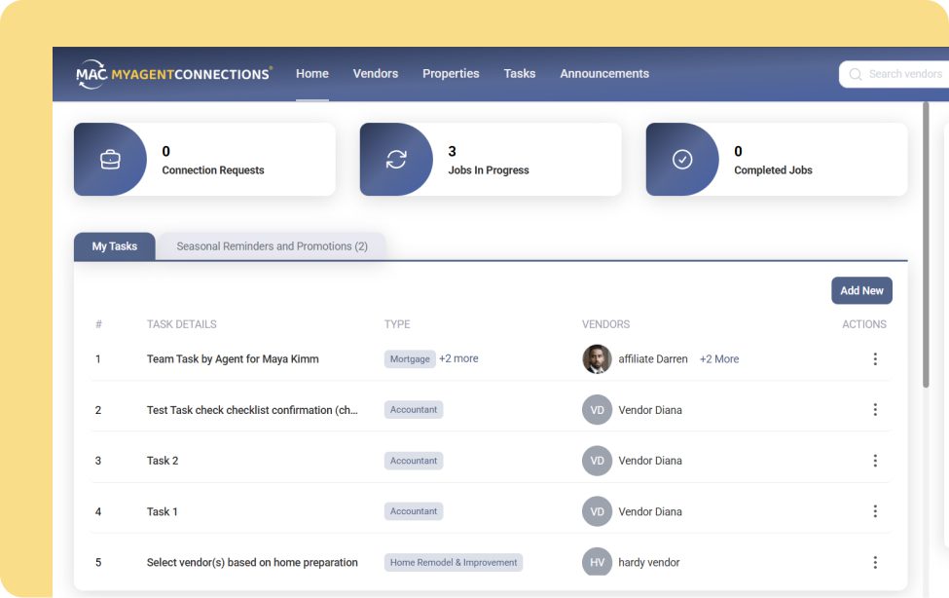This screenshot has height=598, width=949.
Task: Focus the Search vendors input field
Action: [905, 74]
